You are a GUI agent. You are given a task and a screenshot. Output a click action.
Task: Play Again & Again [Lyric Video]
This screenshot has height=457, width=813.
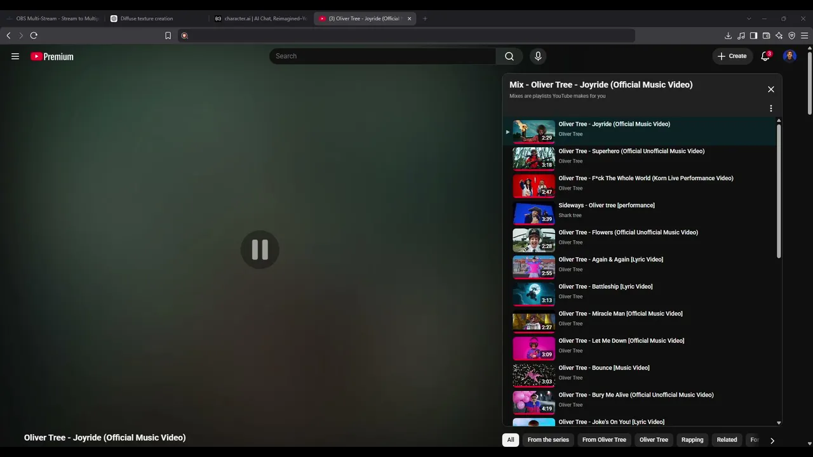[640, 267]
